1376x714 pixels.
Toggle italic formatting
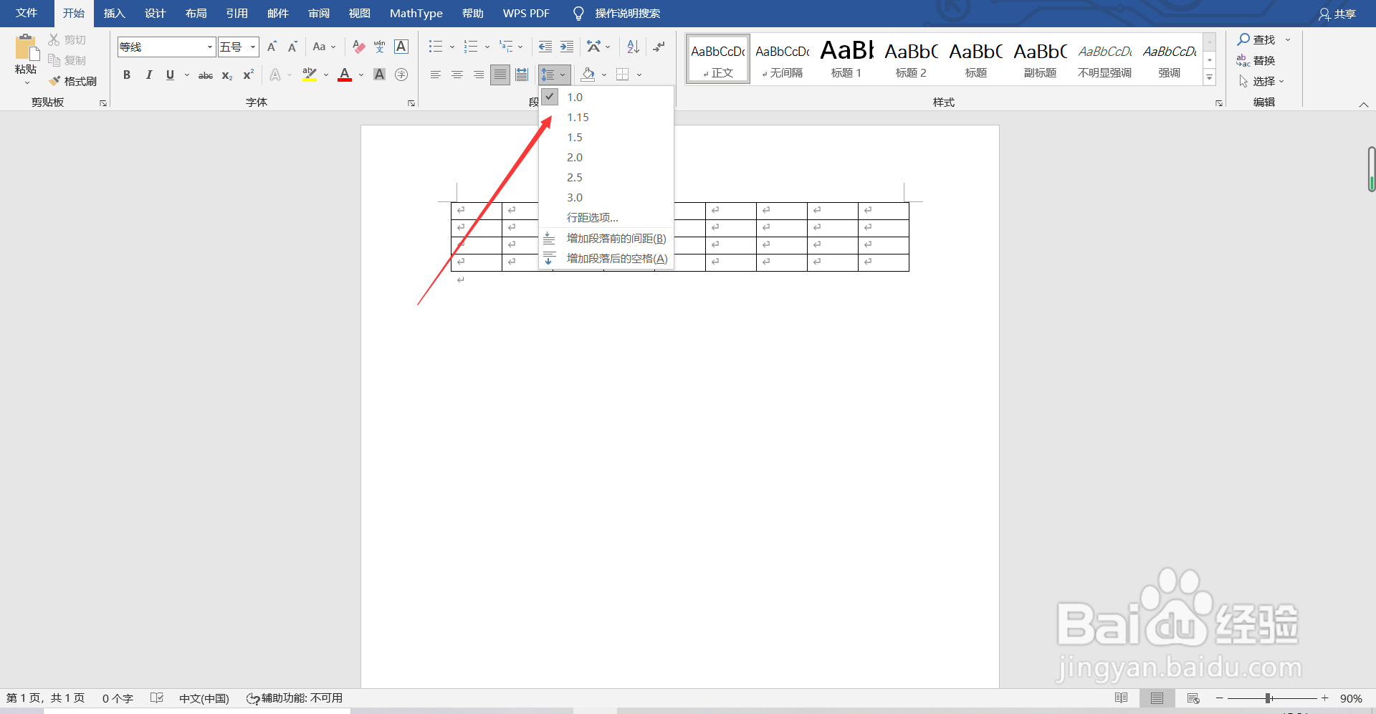click(148, 75)
